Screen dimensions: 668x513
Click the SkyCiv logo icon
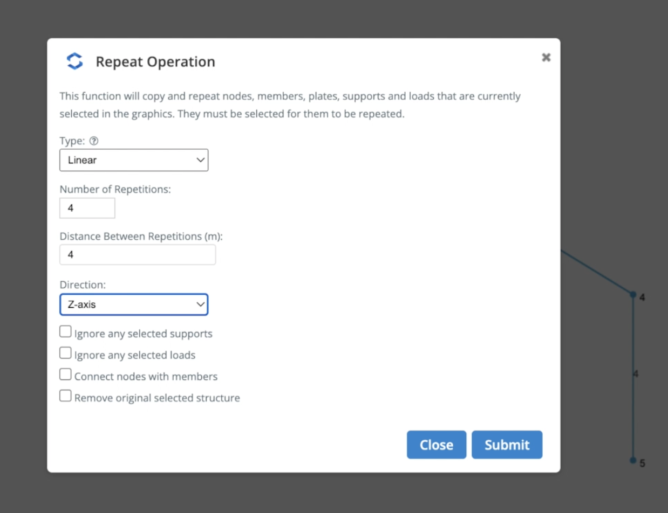[x=75, y=61]
